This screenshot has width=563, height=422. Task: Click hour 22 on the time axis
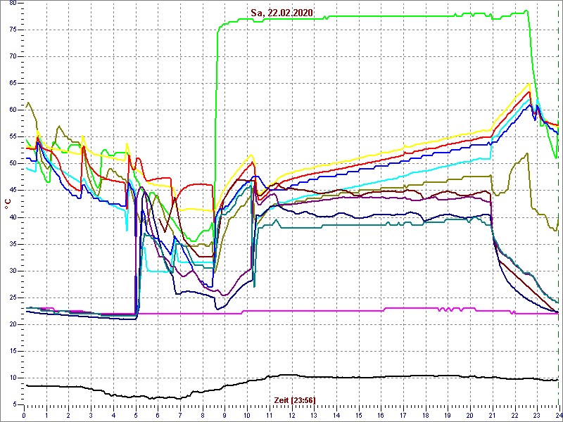pyautogui.click(x=514, y=414)
